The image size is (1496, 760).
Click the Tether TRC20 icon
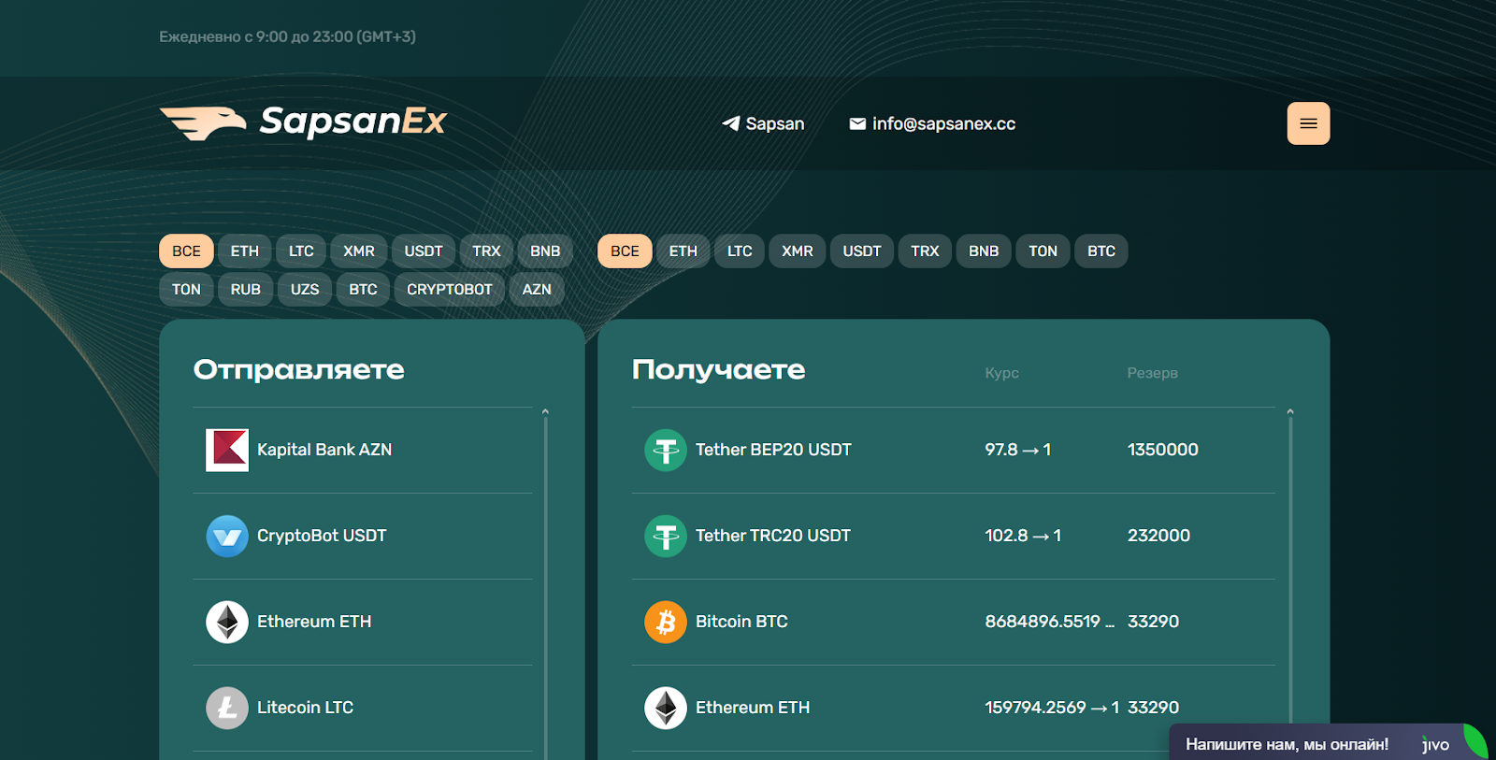[666, 536]
